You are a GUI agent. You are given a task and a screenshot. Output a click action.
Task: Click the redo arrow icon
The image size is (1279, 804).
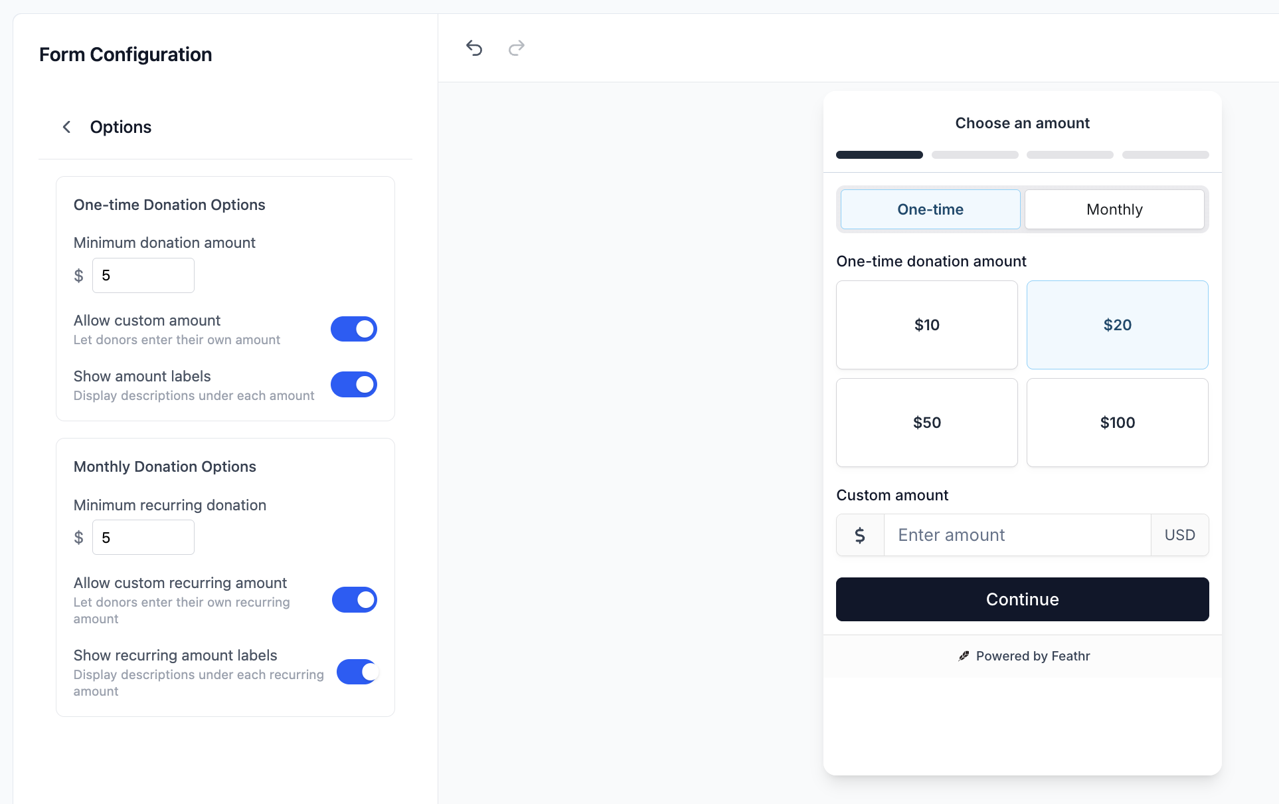click(x=517, y=48)
